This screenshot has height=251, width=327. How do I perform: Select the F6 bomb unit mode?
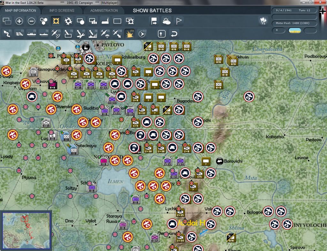click(x=68, y=33)
